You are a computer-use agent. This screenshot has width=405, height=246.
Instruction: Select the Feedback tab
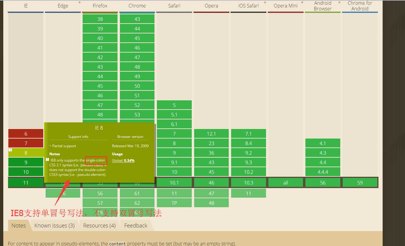click(136, 225)
